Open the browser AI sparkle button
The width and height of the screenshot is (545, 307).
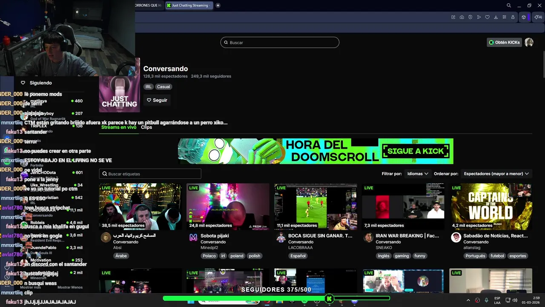pos(538,17)
